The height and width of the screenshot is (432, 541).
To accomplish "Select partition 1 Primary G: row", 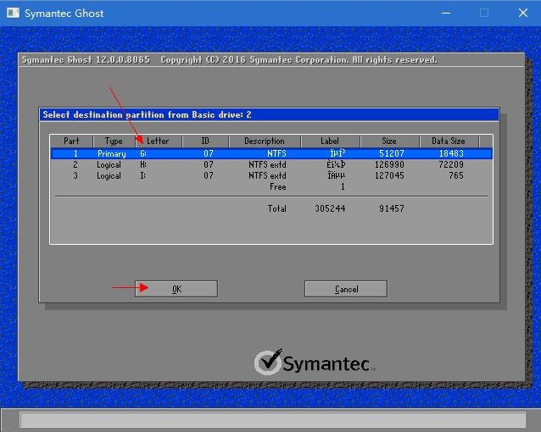I will [270, 154].
